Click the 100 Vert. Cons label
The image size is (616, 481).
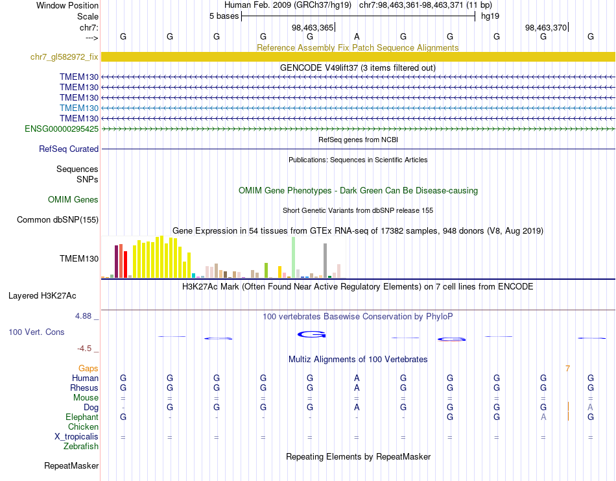[x=36, y=332]
